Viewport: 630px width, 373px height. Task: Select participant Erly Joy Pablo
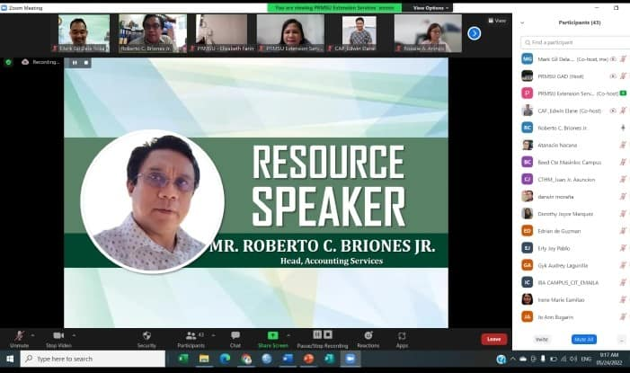(x=574, y=248)
